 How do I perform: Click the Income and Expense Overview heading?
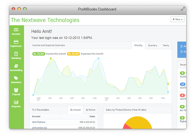[49, 45]
